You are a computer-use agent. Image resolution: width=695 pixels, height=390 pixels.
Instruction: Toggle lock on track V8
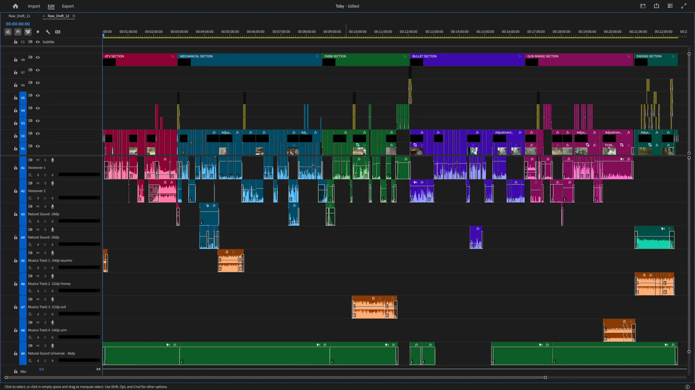tap(16, 60)
